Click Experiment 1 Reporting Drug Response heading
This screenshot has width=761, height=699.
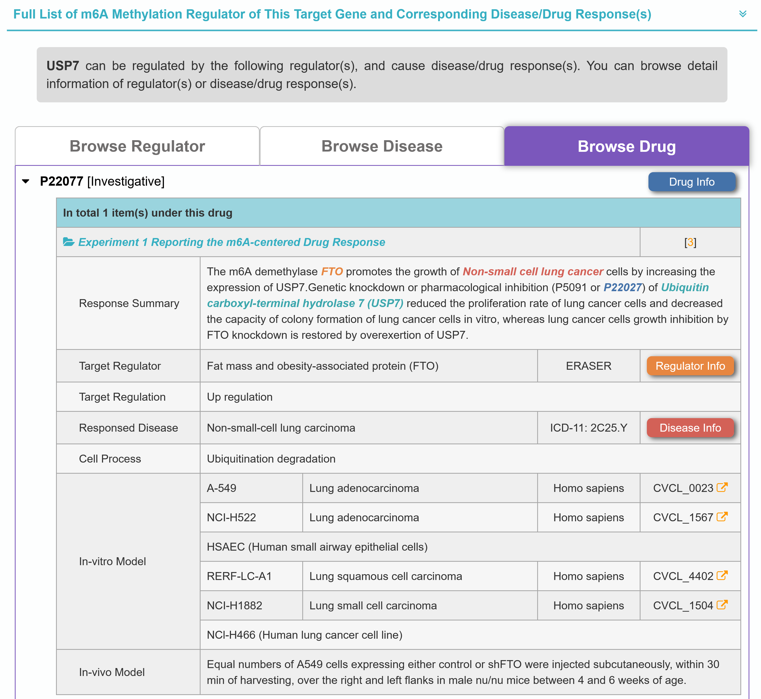(231, 242)
